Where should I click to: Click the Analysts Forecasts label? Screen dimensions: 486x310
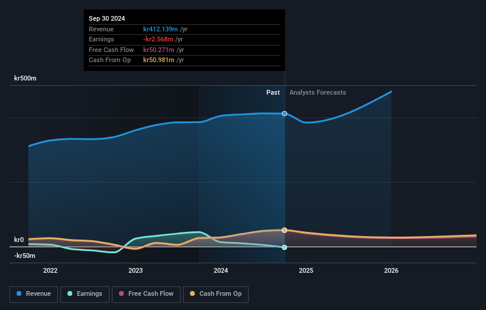coord(318,93)
